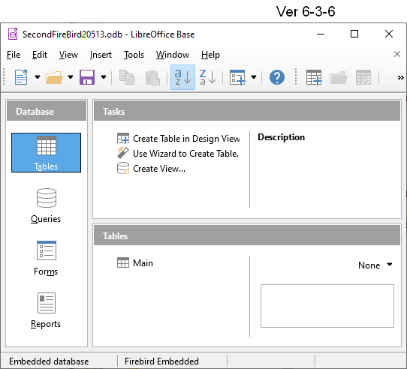407x369 pixels.
Task: Click the Open Database Object folder icon
Action: pyautogui.click(x=339, y=77)
